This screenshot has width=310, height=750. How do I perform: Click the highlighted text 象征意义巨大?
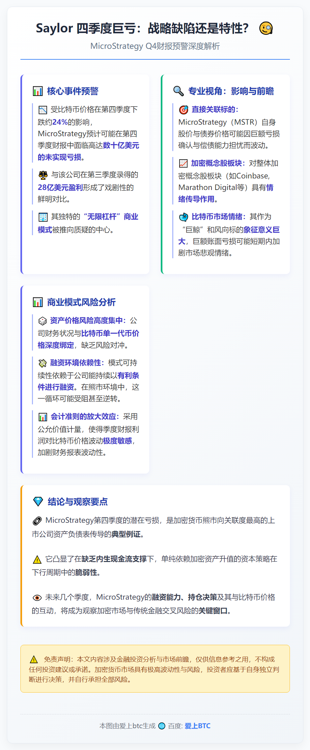tap(229, 236)
